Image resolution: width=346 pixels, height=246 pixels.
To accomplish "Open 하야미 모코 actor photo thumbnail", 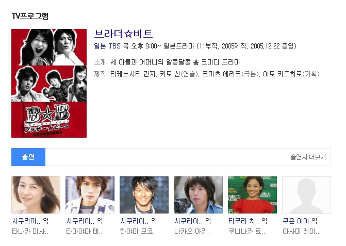I will [144, 195].
